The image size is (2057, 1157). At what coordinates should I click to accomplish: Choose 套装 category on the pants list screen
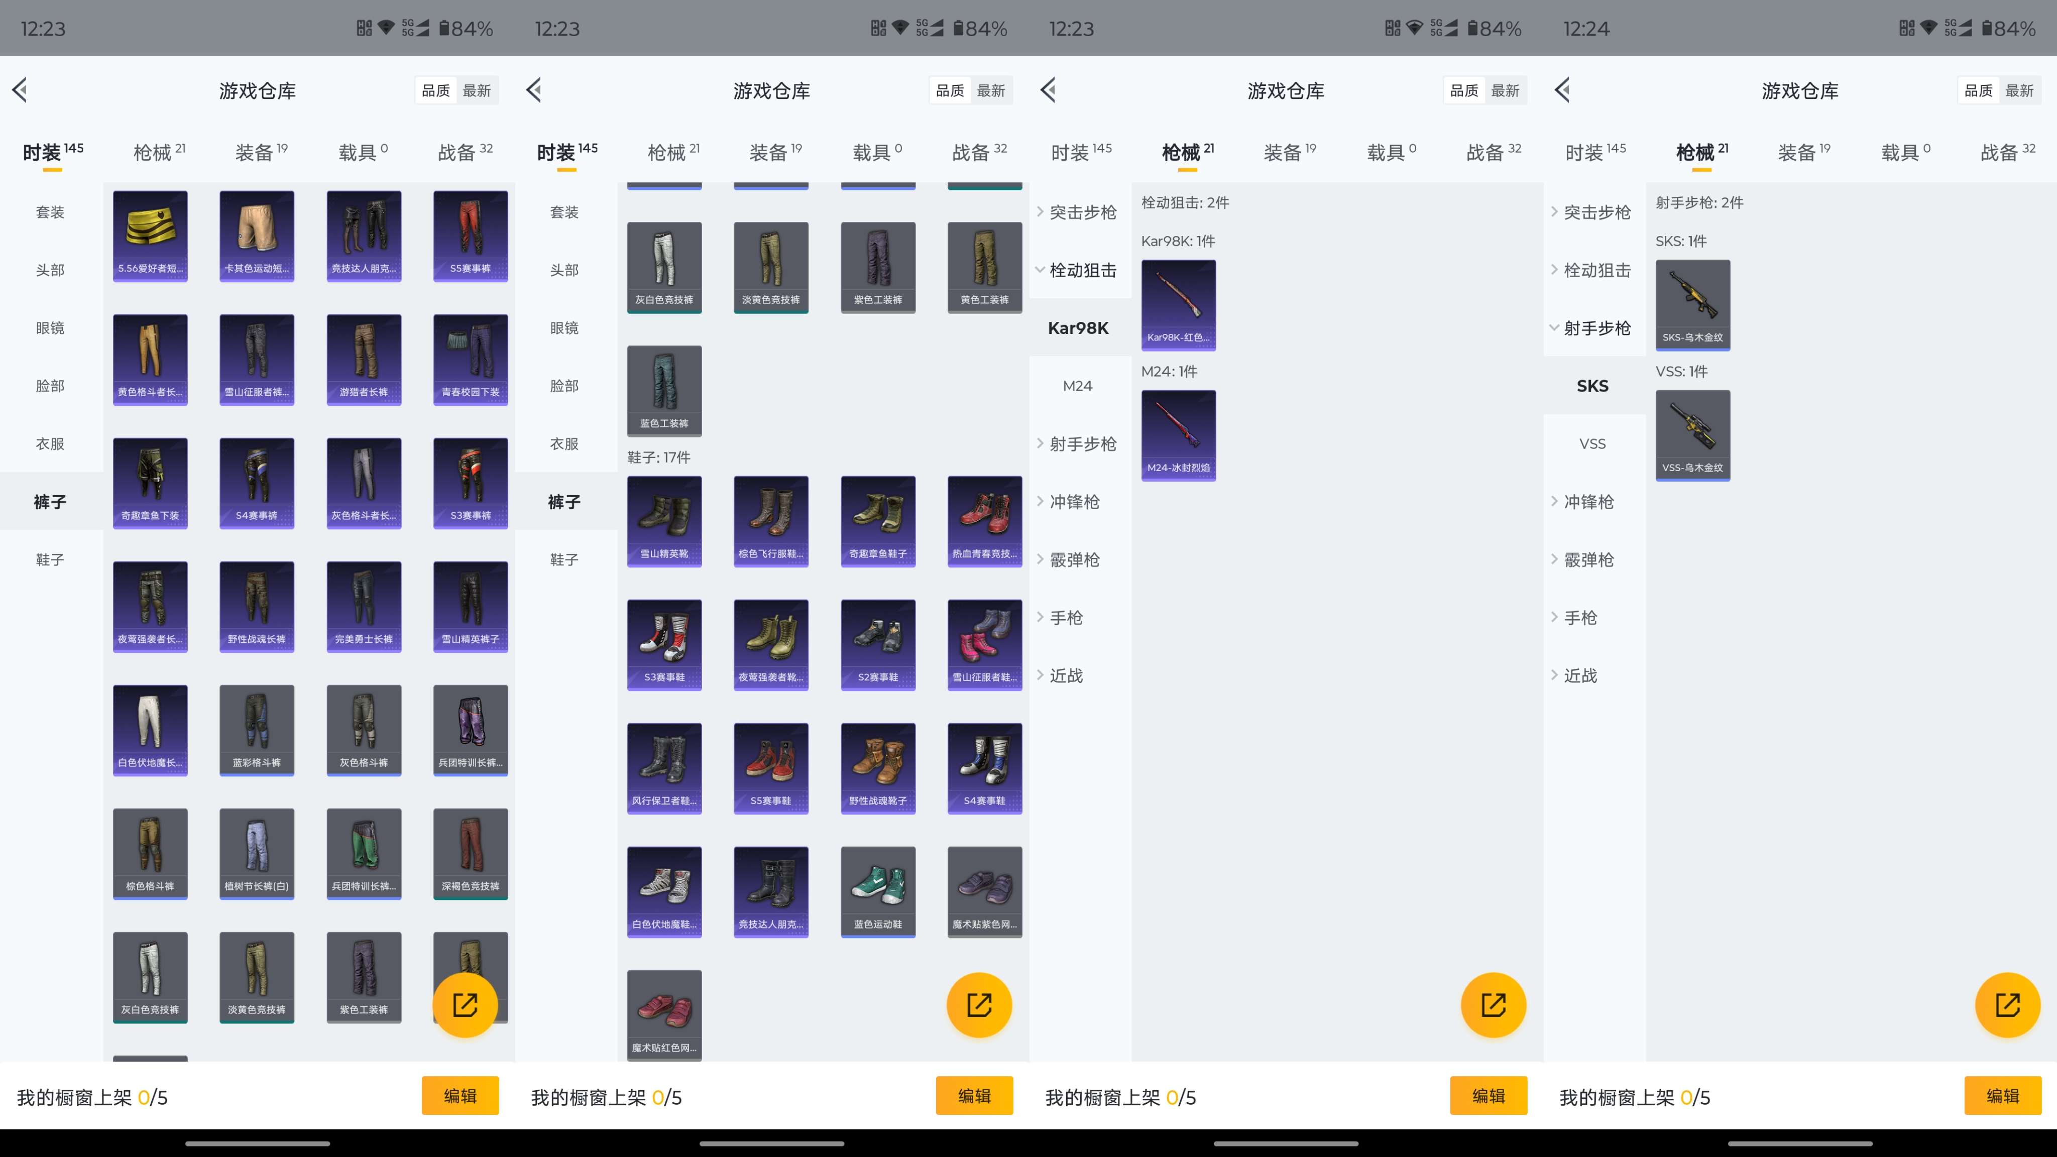click(50, 211)
